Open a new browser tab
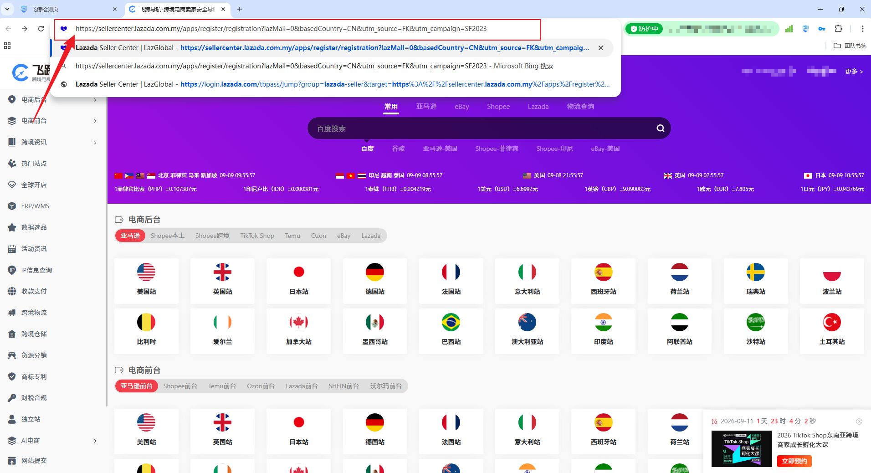871x473 pixels. pos(240,9)
